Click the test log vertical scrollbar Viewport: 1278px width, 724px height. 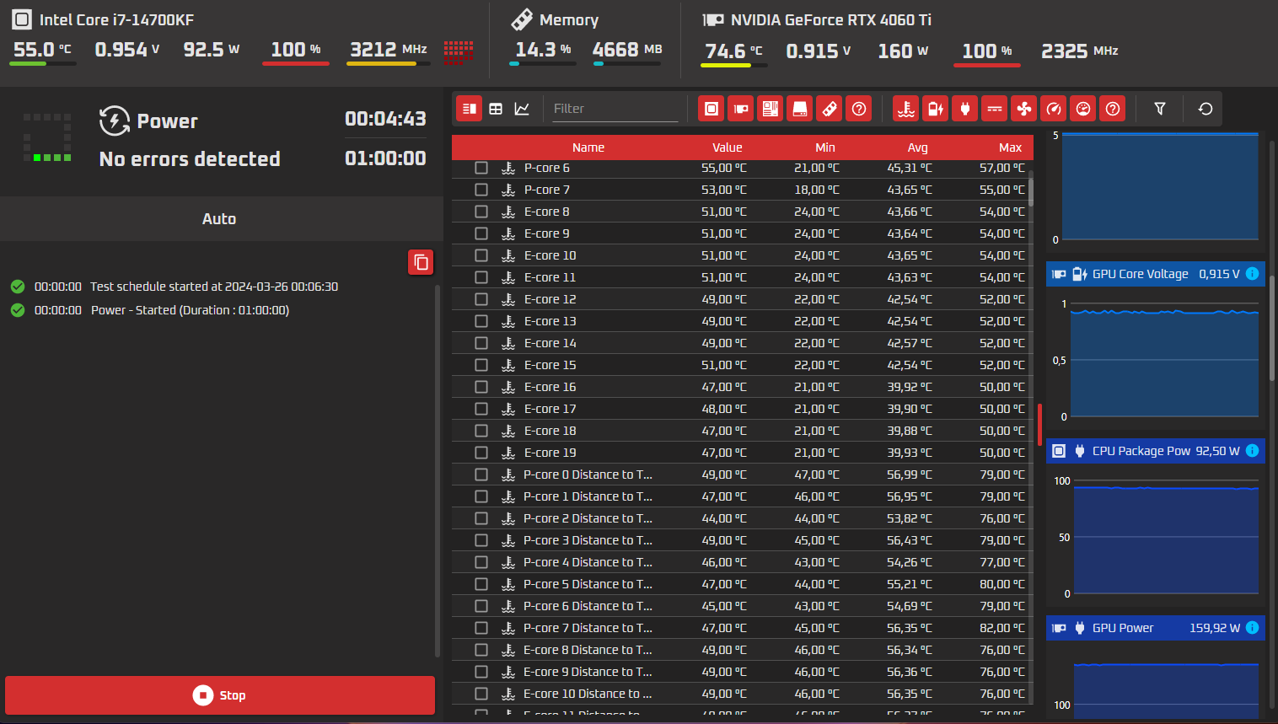[x=437, y=470]
